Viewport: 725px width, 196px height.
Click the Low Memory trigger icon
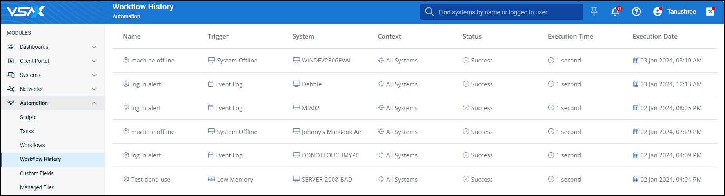coord(211,179)
